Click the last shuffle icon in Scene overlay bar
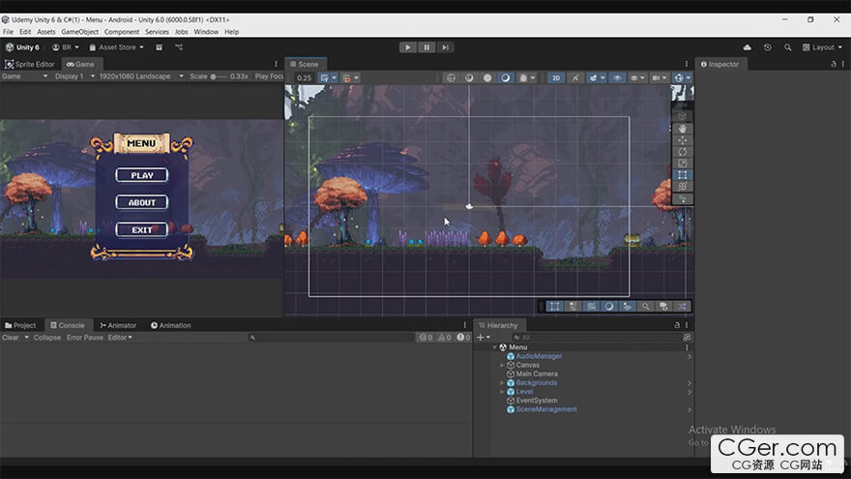Screen dimensions: 851x479 682,307
